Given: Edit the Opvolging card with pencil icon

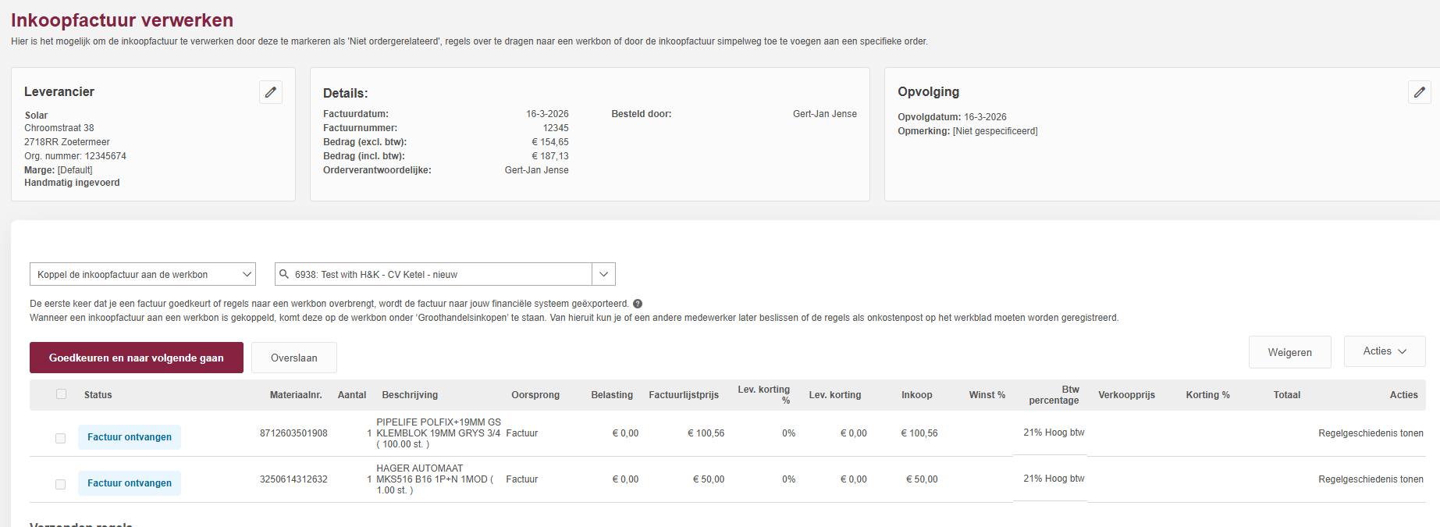Looking at the screenshot, I should tap(1419, 92).
